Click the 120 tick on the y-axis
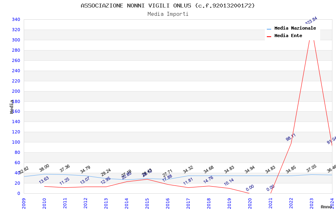This screenshot has height=217, width=336. click(16, 132)
